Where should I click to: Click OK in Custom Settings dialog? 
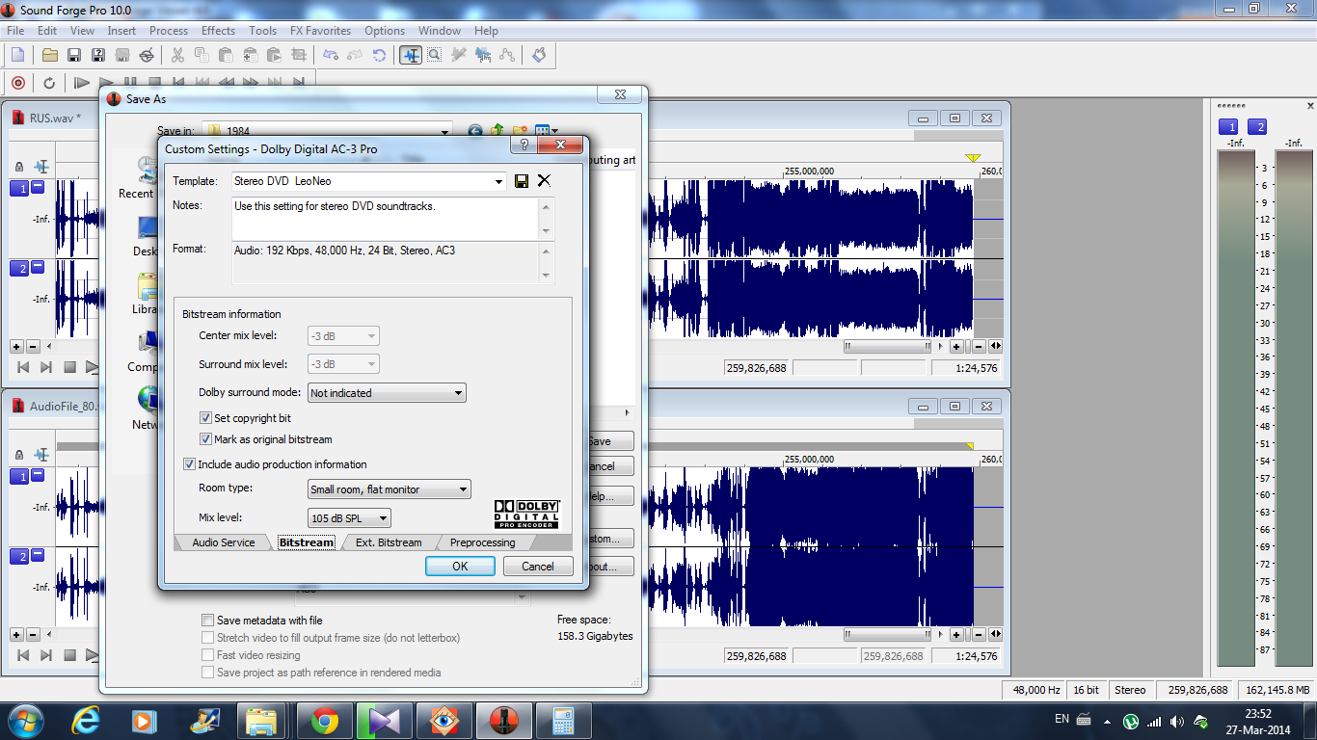tap(460, 567)
